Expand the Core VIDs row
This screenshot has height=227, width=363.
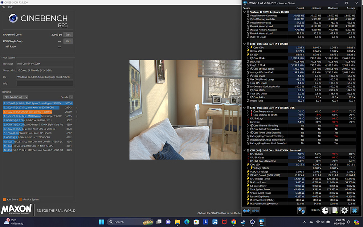pos(248,48)
